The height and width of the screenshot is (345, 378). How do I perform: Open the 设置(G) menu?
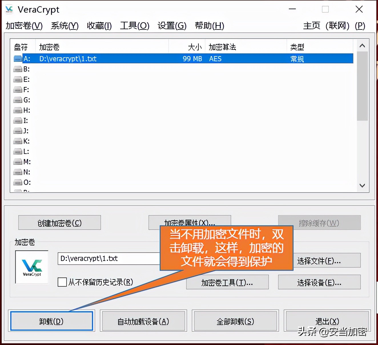click(x=171, y=26)
